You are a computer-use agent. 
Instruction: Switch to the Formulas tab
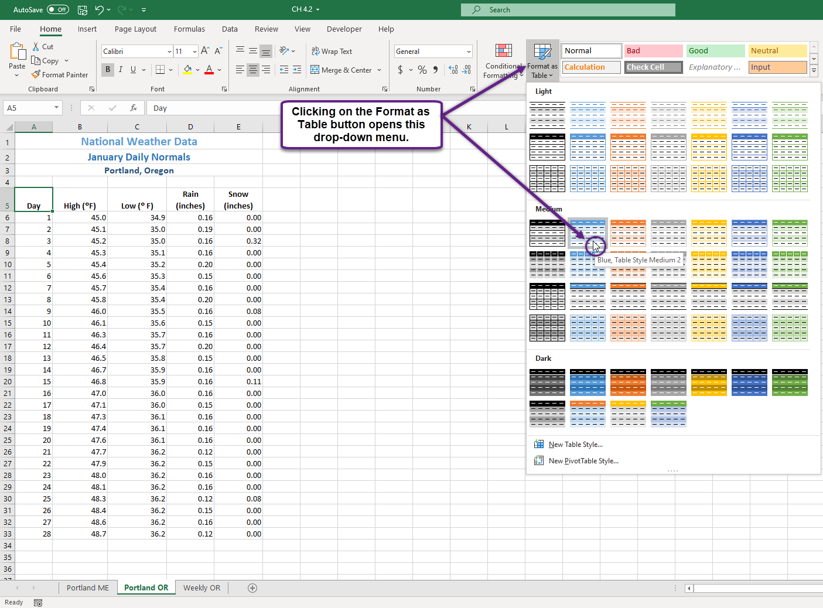[x=189, y=29]
